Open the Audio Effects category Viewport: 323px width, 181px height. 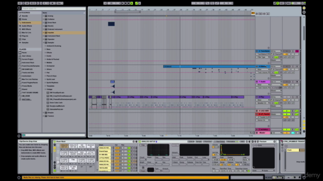[27, 26]
